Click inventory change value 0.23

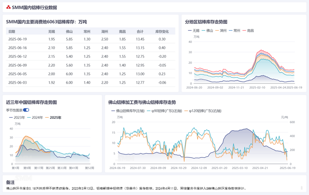point(162,74)
